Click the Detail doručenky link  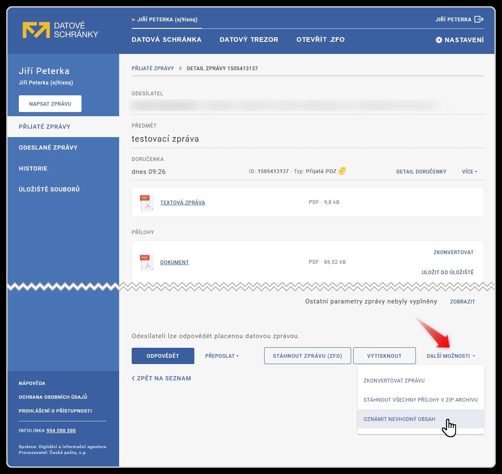(x=421, y=172)
